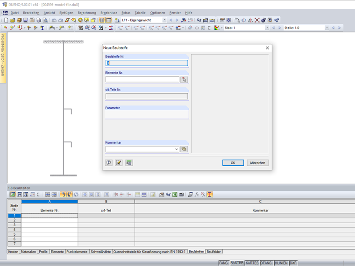The height and width of the screenshot is (266, 355).
Task: Export table to Excel icon
Action: click(x=175, y=195)
